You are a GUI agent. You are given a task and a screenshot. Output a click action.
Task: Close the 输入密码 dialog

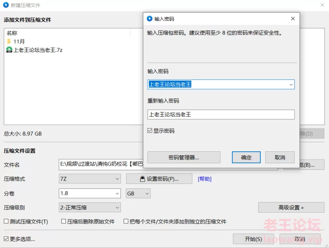pos(293,19)
